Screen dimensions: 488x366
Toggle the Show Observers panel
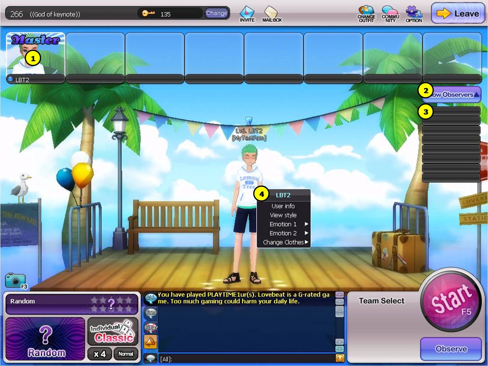click(x=452, y=95)
